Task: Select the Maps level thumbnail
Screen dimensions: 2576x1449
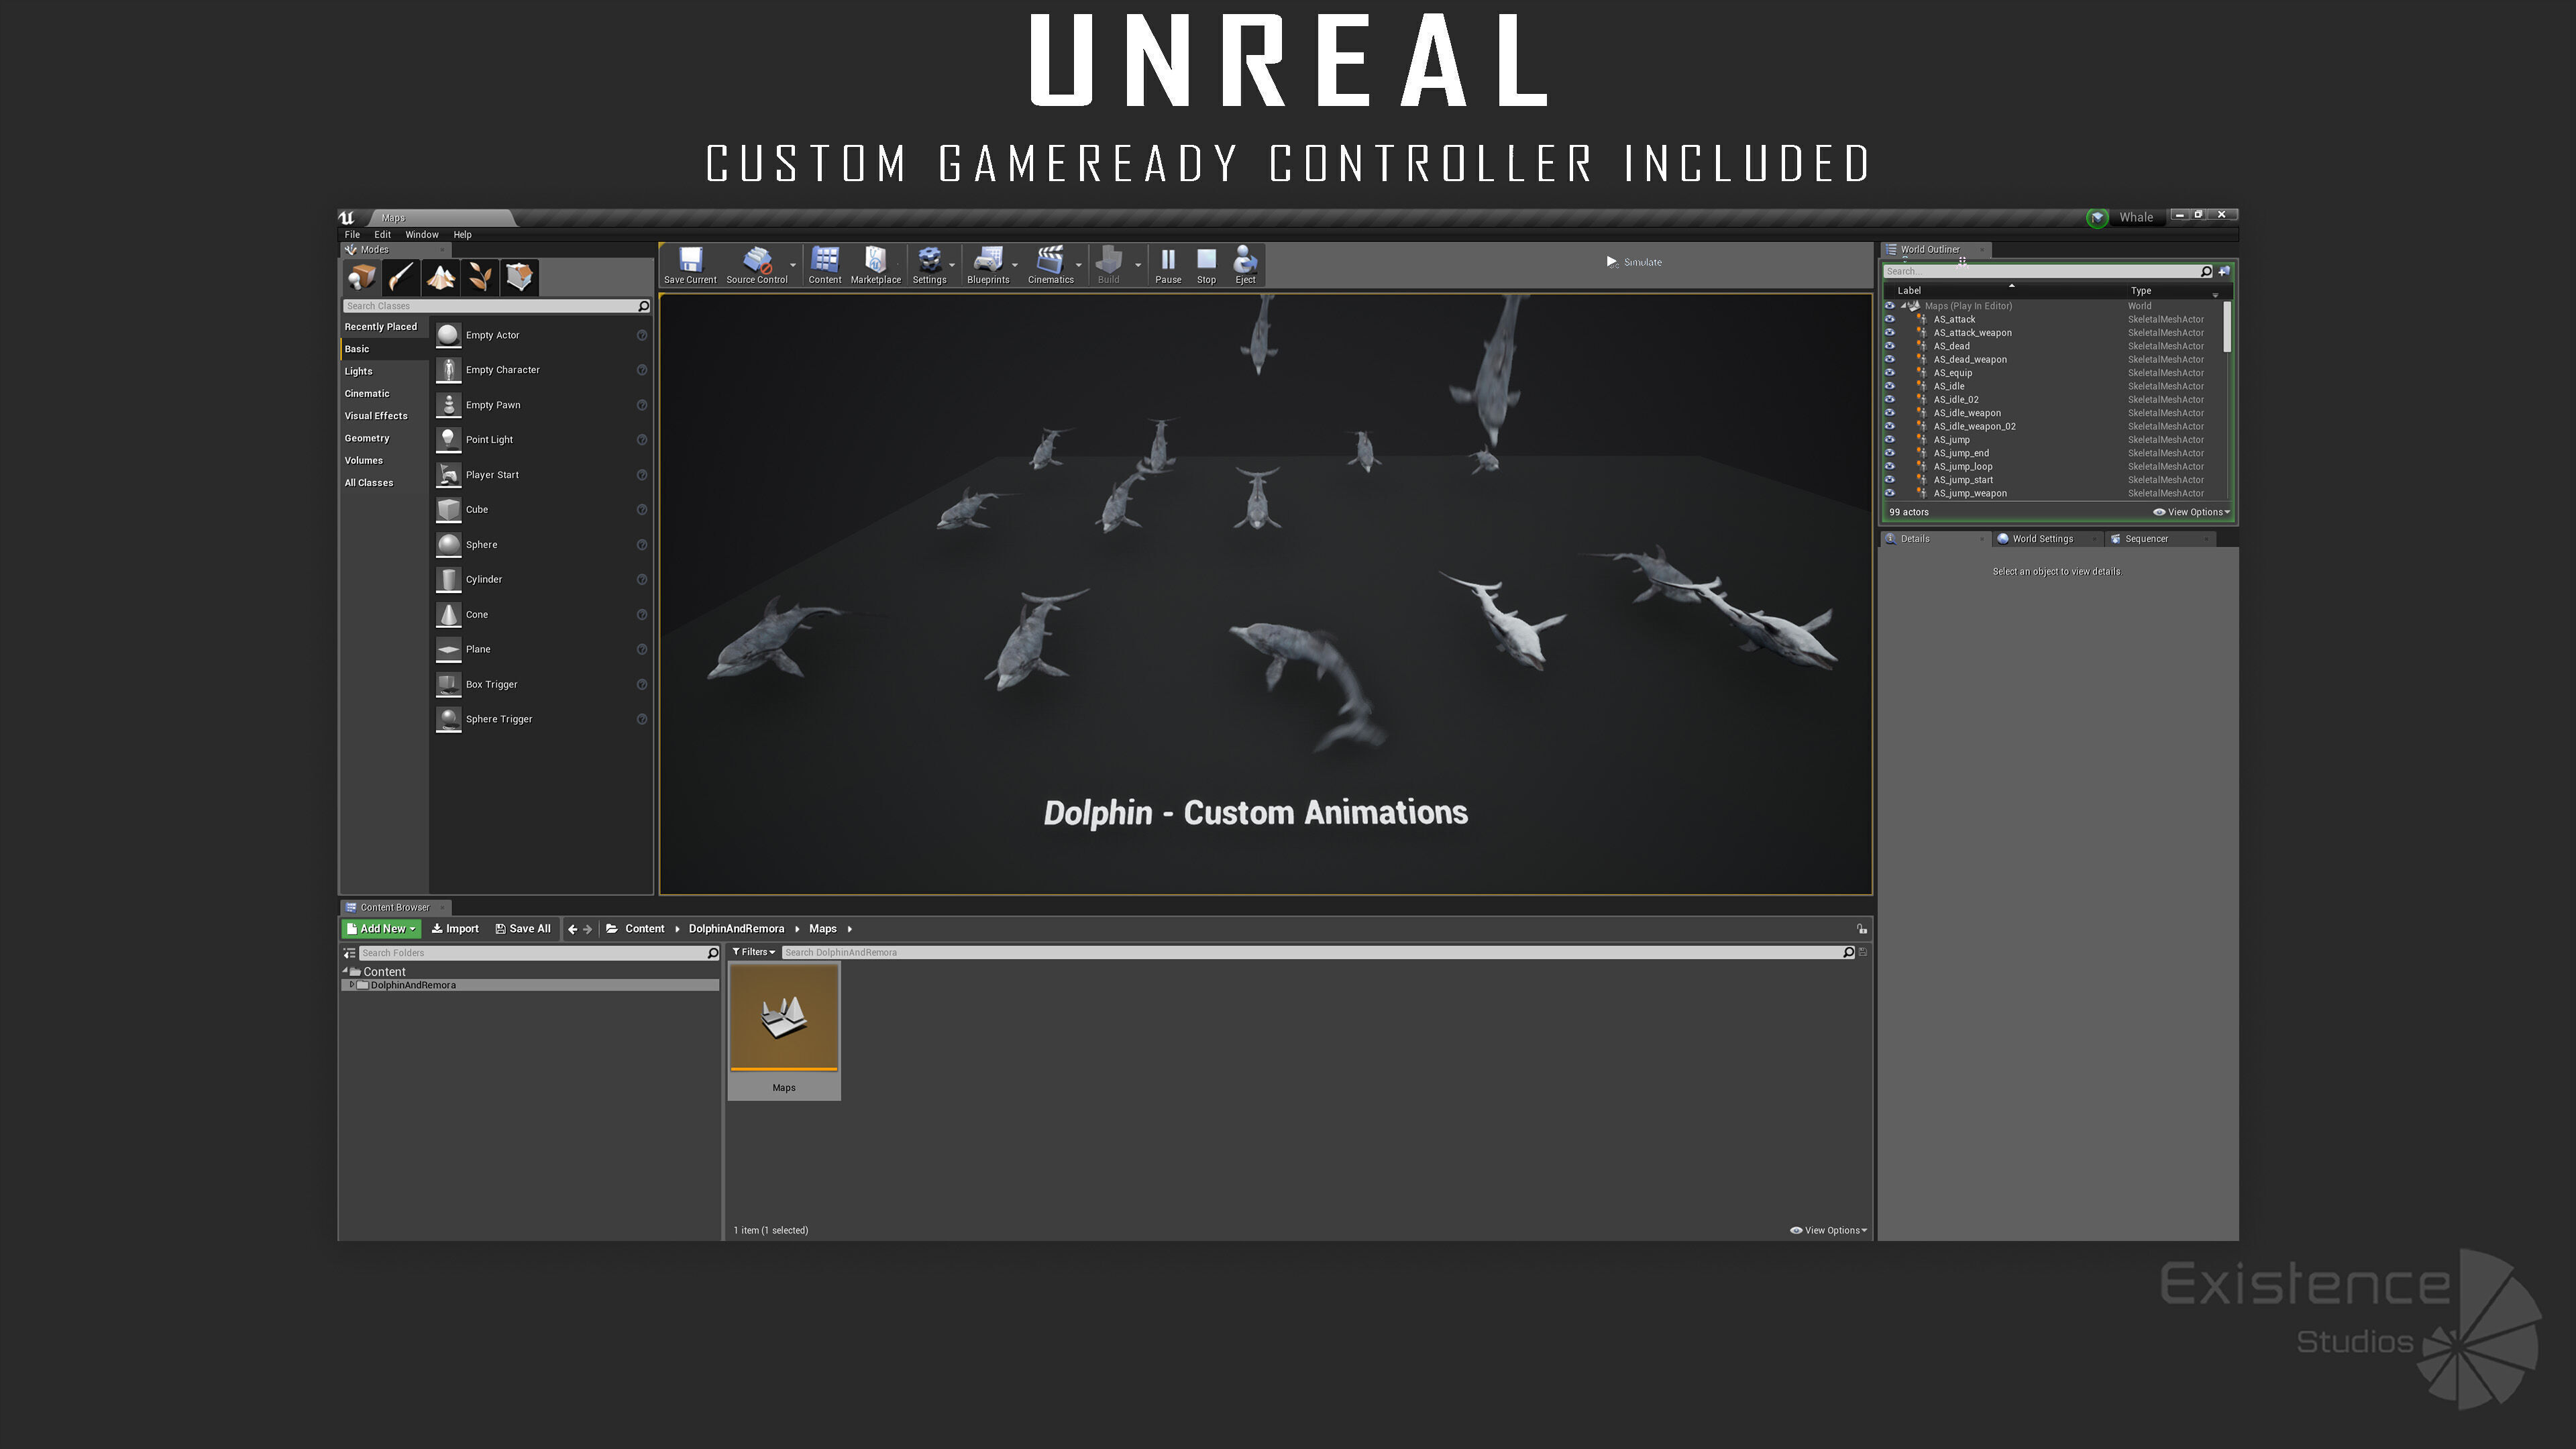Action: (x=783, y=1018)
